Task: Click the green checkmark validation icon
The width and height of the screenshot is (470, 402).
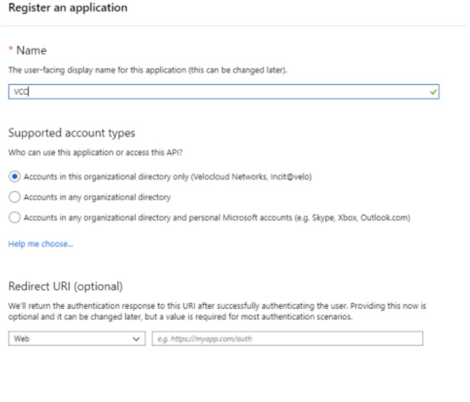Action: click(x=433, y=92)
